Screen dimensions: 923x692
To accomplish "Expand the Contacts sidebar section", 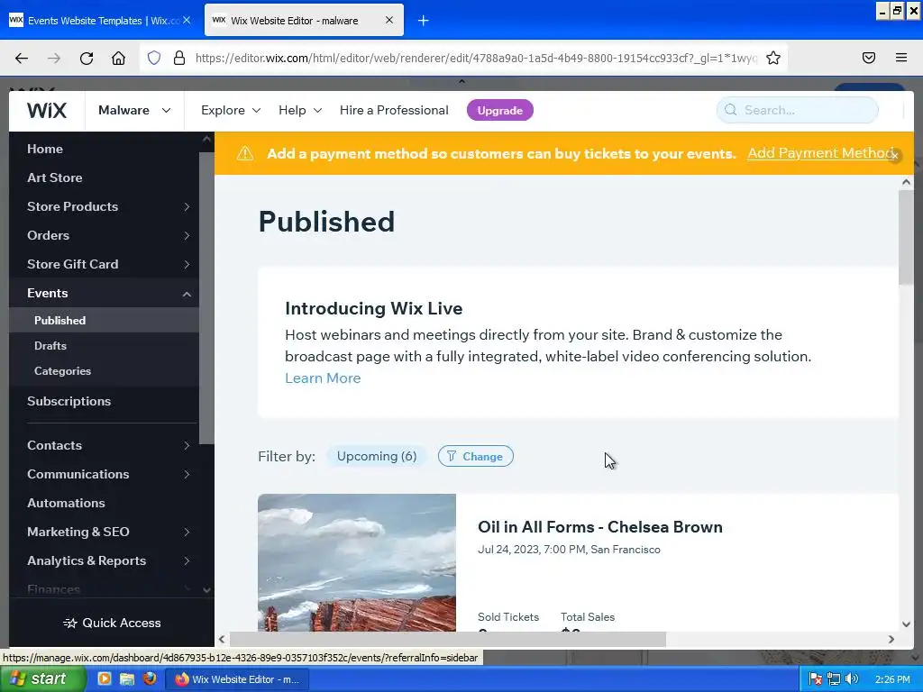I will coord(187,445).
